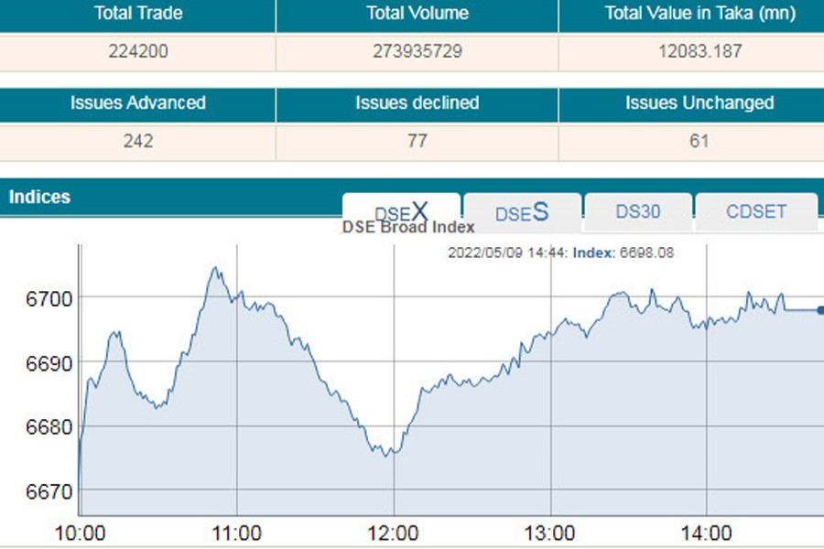
Task: Switch to the DSEX index tab
Action: (401, 212)
